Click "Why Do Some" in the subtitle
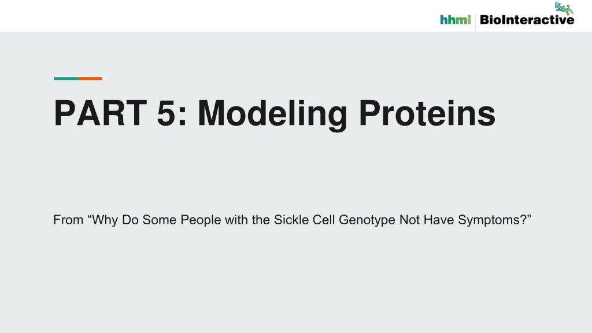Image resolution: width=592 pixels, height=333 pixels. click(134, 220)
